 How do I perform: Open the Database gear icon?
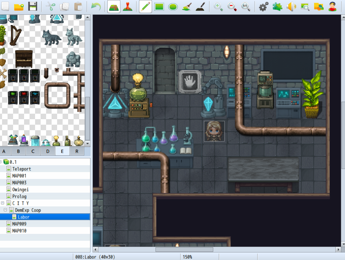click(263, 7)
